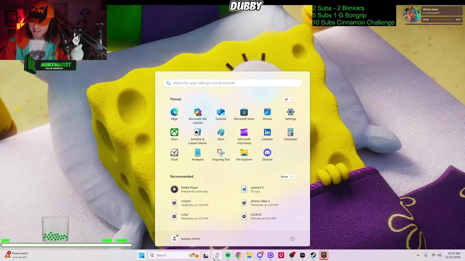465x261 pixels.
Task: Click the Windows Start button on taskbar
Action: point(141,255)
